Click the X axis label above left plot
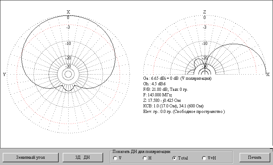The image size is (273, 165). point(68,12)
